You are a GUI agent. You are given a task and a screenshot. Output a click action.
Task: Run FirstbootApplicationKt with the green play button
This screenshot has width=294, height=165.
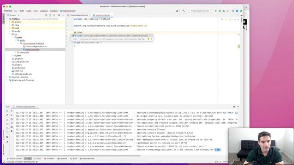point(216,11)
